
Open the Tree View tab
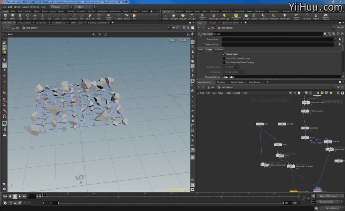point(221,82)
